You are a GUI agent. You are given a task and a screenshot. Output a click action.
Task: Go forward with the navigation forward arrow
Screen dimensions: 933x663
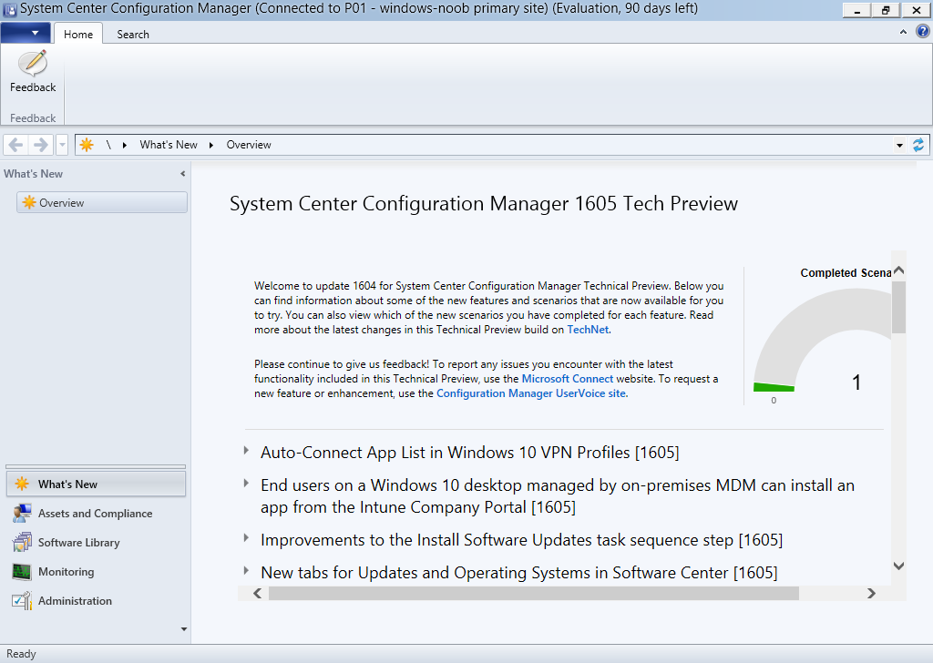coord(40,145)
